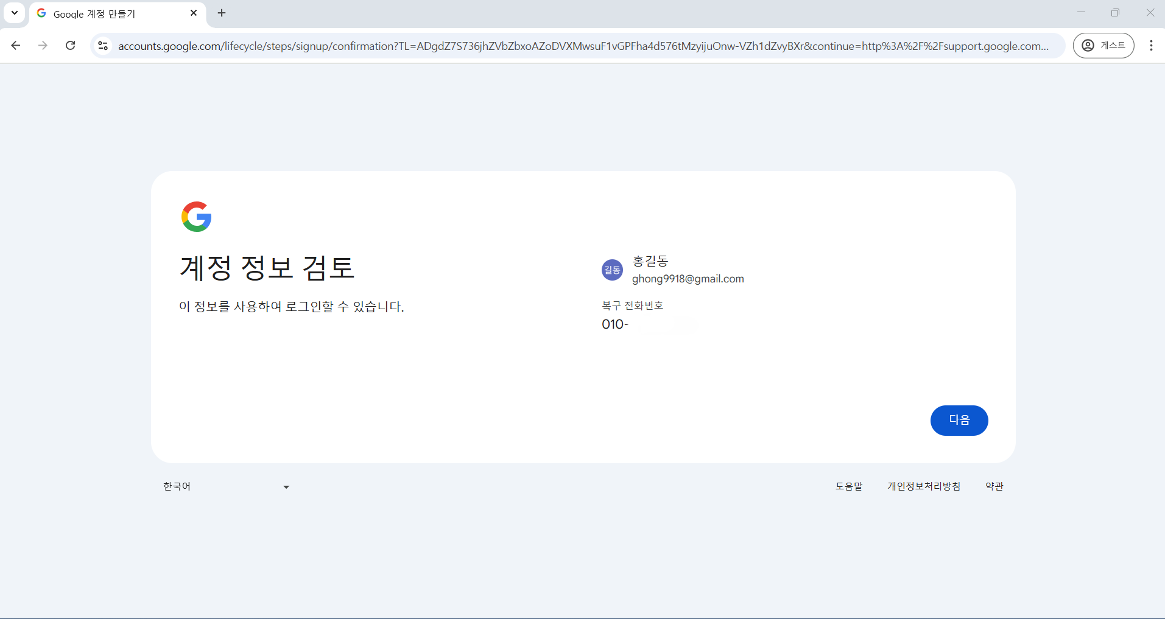Reload the current page
Image resolution: width=1165 pixels, height=619 pixels.
pyautogui.click(x=70, y=45)
